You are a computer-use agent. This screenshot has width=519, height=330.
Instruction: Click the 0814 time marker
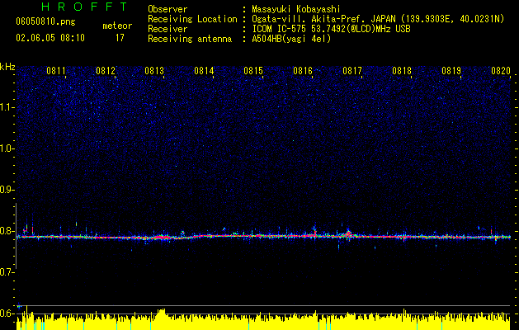click(204, 71)
